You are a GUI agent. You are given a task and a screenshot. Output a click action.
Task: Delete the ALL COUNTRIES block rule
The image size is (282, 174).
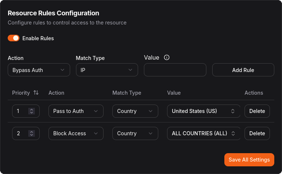(257, 133)
